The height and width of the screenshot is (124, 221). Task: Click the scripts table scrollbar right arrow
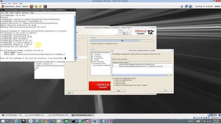tap(171, 75)
